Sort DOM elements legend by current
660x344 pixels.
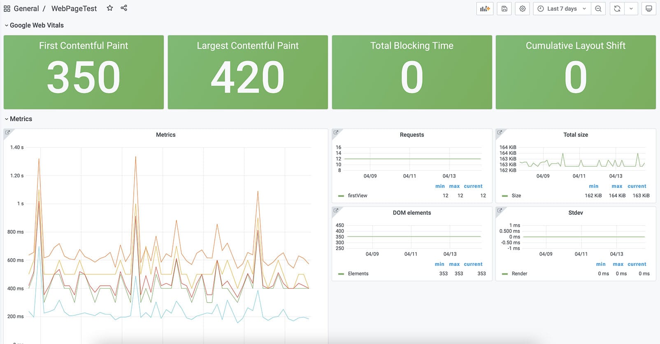(473, 264)
